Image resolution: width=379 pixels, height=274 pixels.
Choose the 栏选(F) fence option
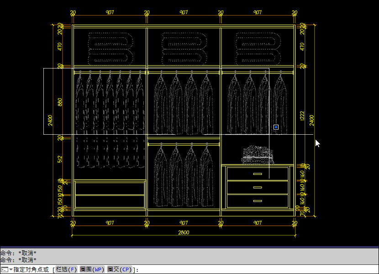click(66, 269)
